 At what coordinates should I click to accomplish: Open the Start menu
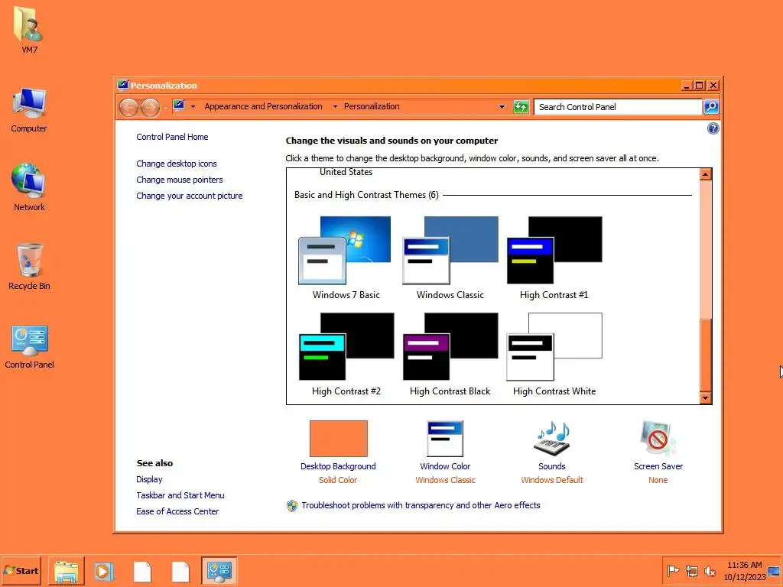(21, 571)
